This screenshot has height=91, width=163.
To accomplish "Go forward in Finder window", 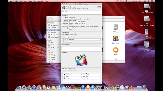I will tap(51, 20).
